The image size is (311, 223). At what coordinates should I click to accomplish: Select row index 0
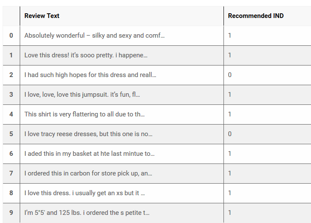point(11,36)
